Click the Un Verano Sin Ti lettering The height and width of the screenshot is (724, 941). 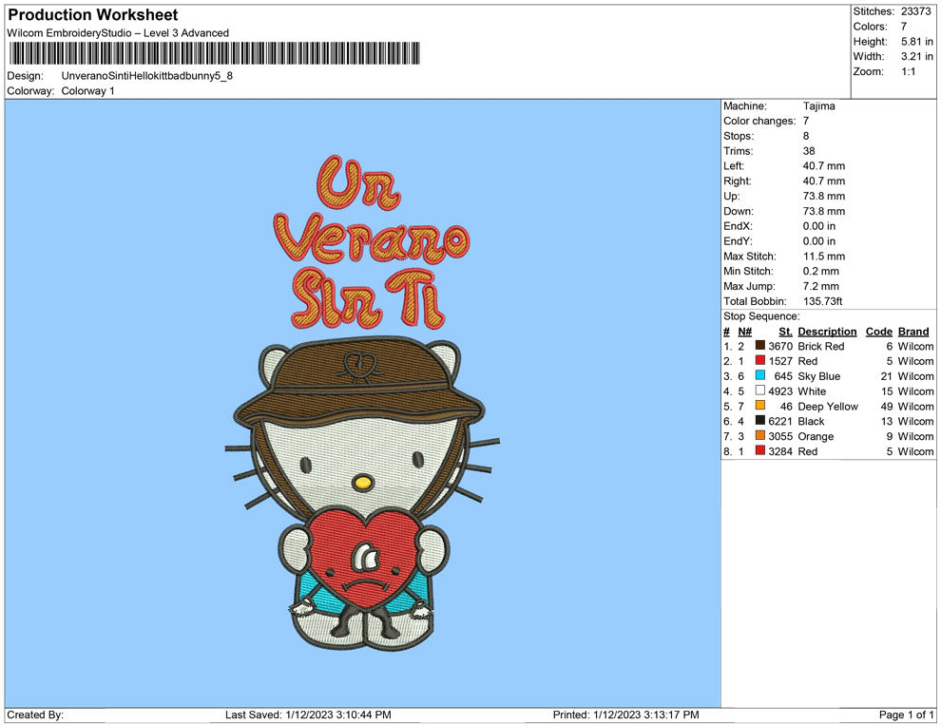coord(372,242)
